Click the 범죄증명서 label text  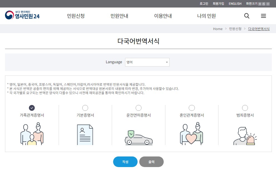245,115
